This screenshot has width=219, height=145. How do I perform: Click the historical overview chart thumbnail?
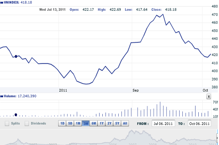[108, 137]
